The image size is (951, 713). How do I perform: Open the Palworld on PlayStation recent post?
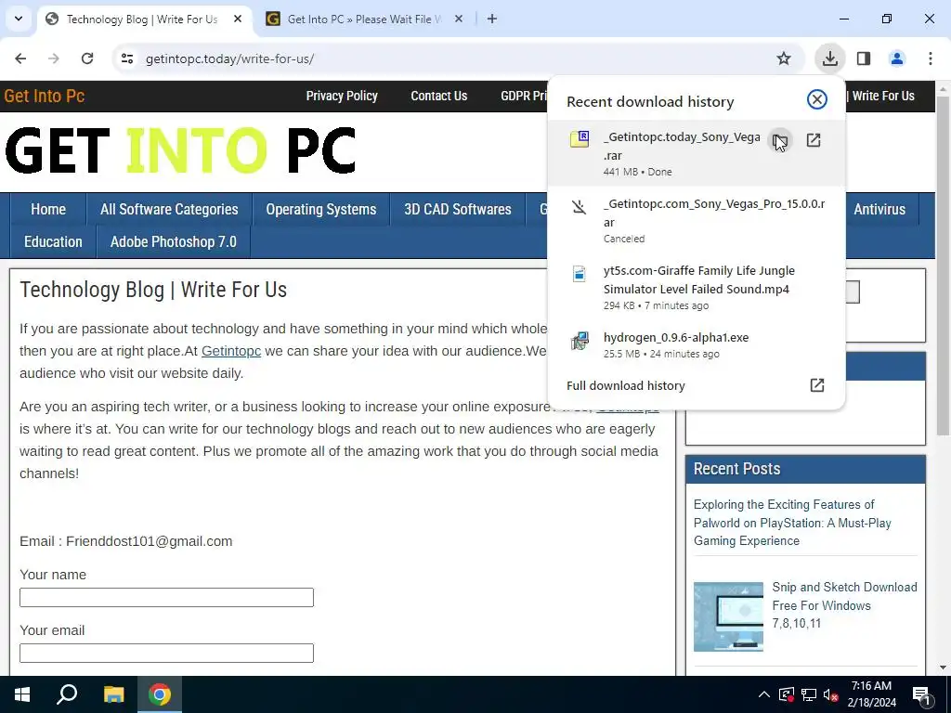[x=792, y=523]
